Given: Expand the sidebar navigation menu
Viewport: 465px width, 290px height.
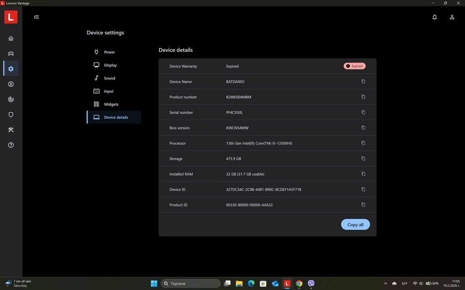Looking at the screenshot, I should [x=36, y=17].
